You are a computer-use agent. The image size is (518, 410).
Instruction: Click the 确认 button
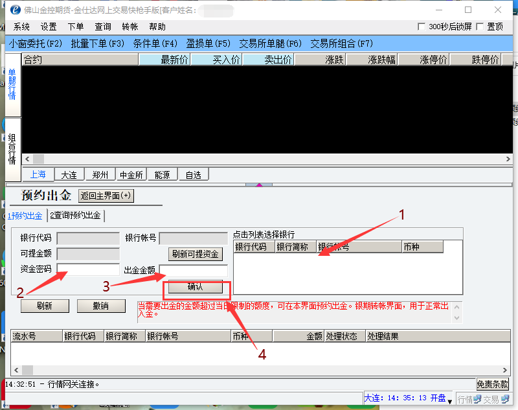point(196,286)
